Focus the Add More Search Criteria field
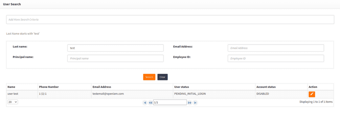This screenshot has height=121, width=340. (x=170, y=20)
